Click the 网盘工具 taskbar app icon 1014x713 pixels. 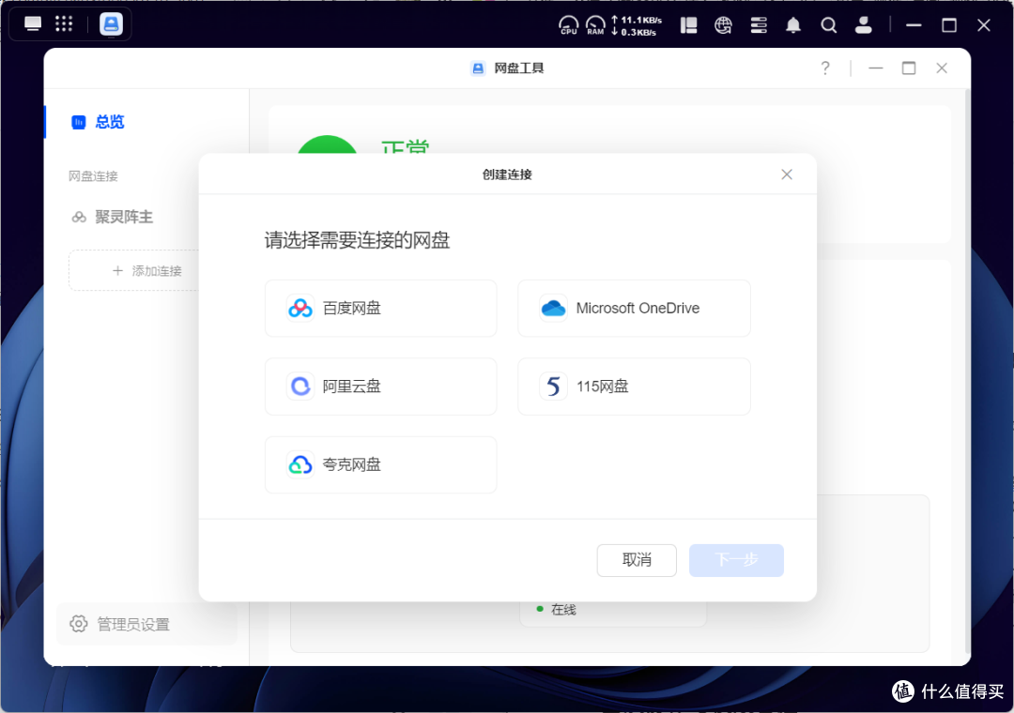[111, 24]
